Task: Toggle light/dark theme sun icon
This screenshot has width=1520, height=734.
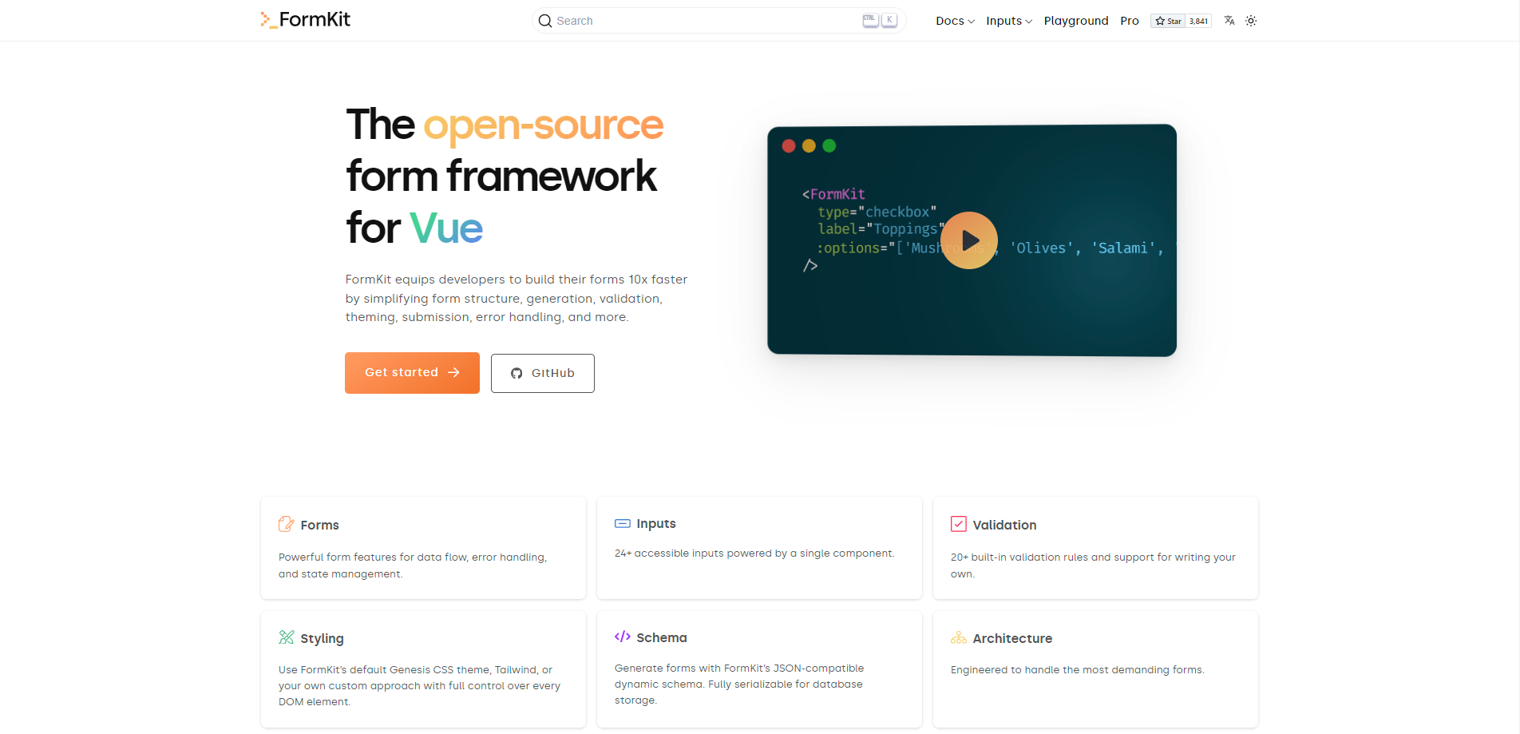Action: tap(1251, 21)
